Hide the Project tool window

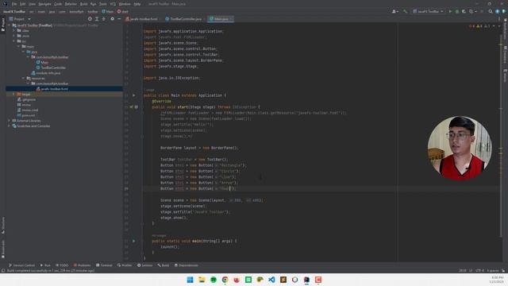(119, 19)
